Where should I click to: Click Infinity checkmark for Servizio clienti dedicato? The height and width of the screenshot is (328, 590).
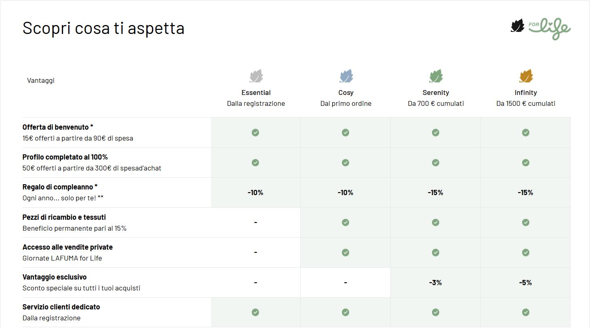coord(526,312)
